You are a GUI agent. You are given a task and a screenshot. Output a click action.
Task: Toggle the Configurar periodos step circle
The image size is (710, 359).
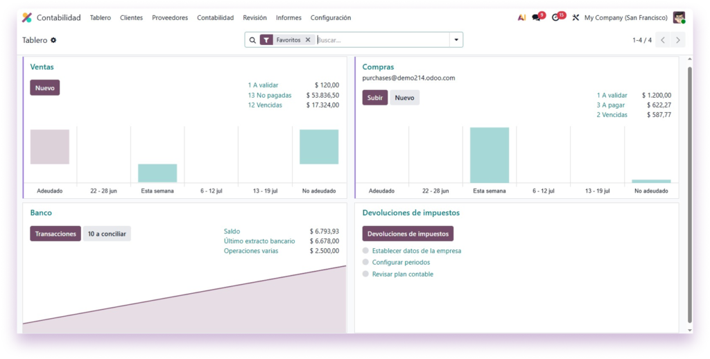[x=365, y=262]
